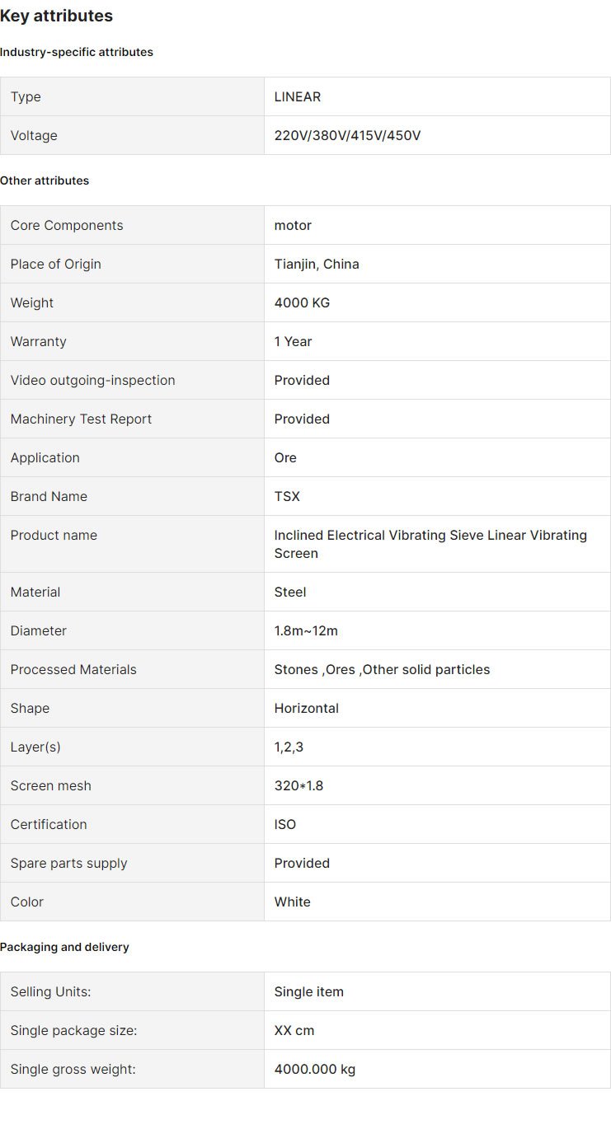Viewport: 611px width, 1129px height.
Task: Select the Industry-specific attributes subheading
Action: (x=77, y=52)
